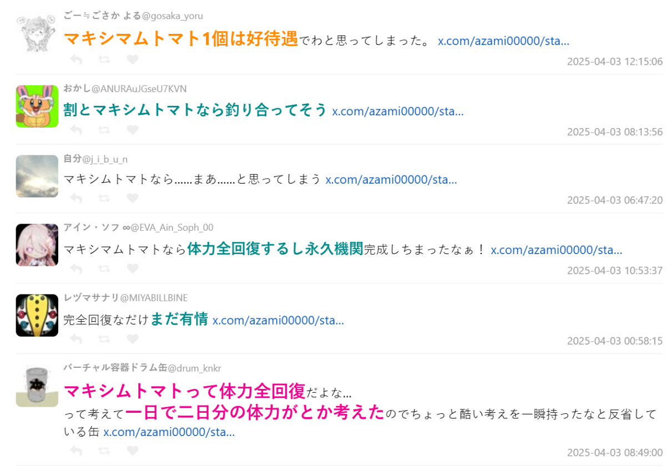666x471 pixels.
Task: Reply to gosaka_yoru's tweet
Action: pyautogui.click(x=77, y=59)
